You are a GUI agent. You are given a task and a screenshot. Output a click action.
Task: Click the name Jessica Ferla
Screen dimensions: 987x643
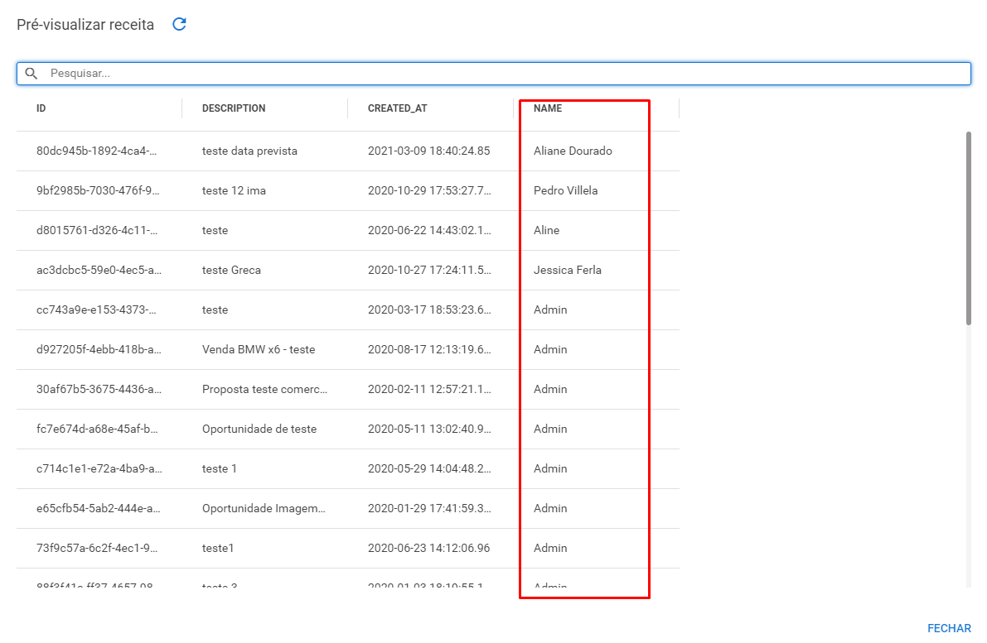[567, 270]
